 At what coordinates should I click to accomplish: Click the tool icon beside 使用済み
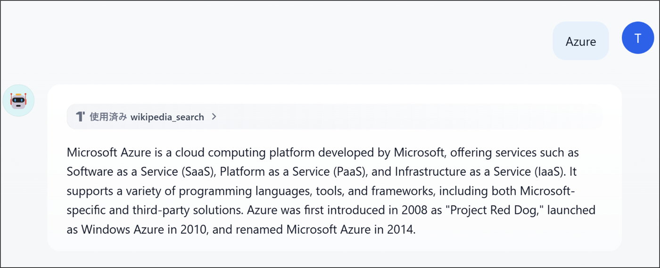coord(80,116)
